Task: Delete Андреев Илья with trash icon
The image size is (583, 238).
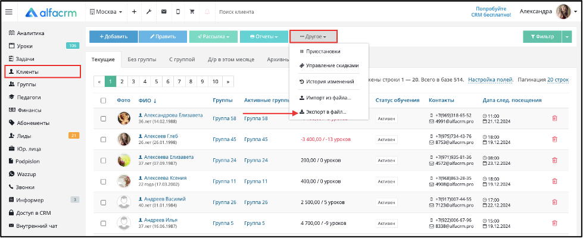Action: coord(554,223)
